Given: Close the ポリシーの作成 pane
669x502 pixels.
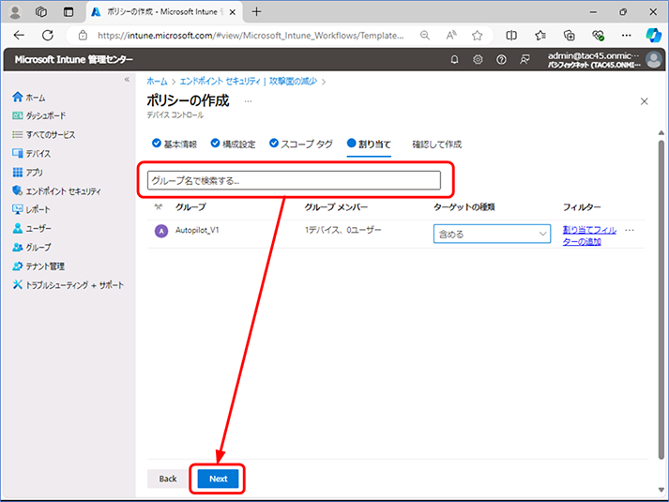Looking at the screenshot, I should (645, 101).
